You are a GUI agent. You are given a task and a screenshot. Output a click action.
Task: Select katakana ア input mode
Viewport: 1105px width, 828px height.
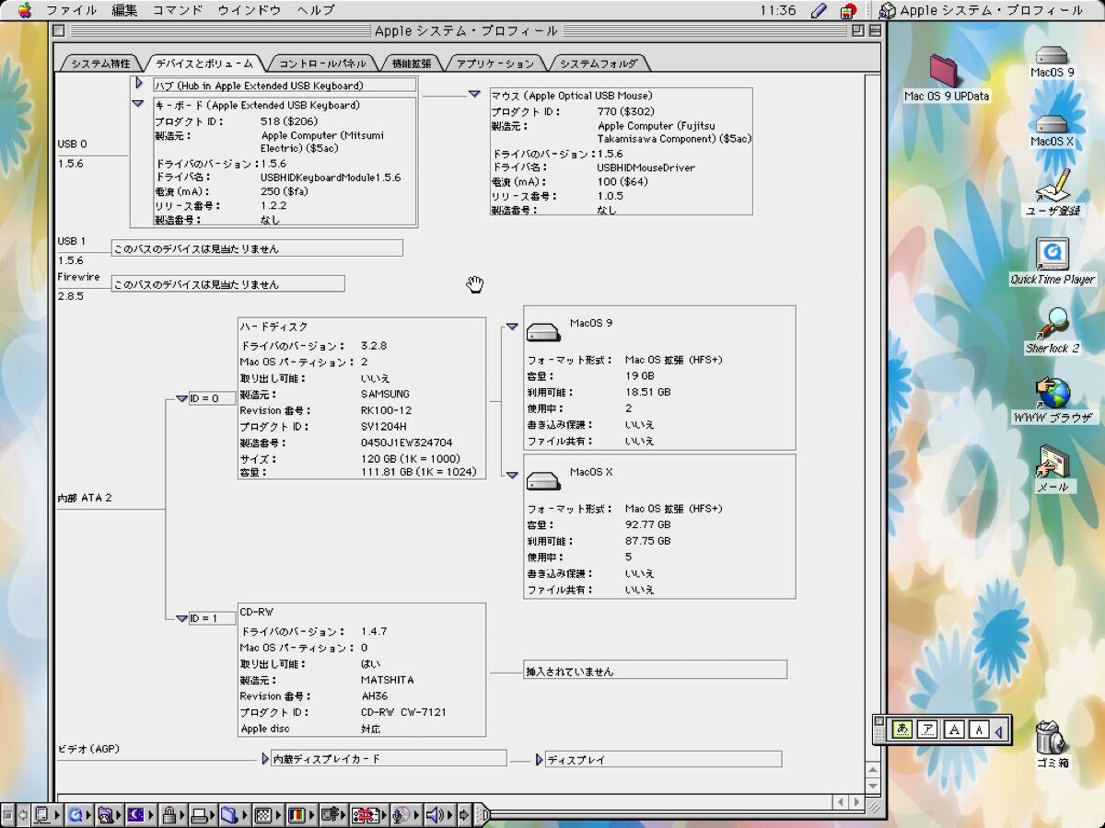pos(928,730)
